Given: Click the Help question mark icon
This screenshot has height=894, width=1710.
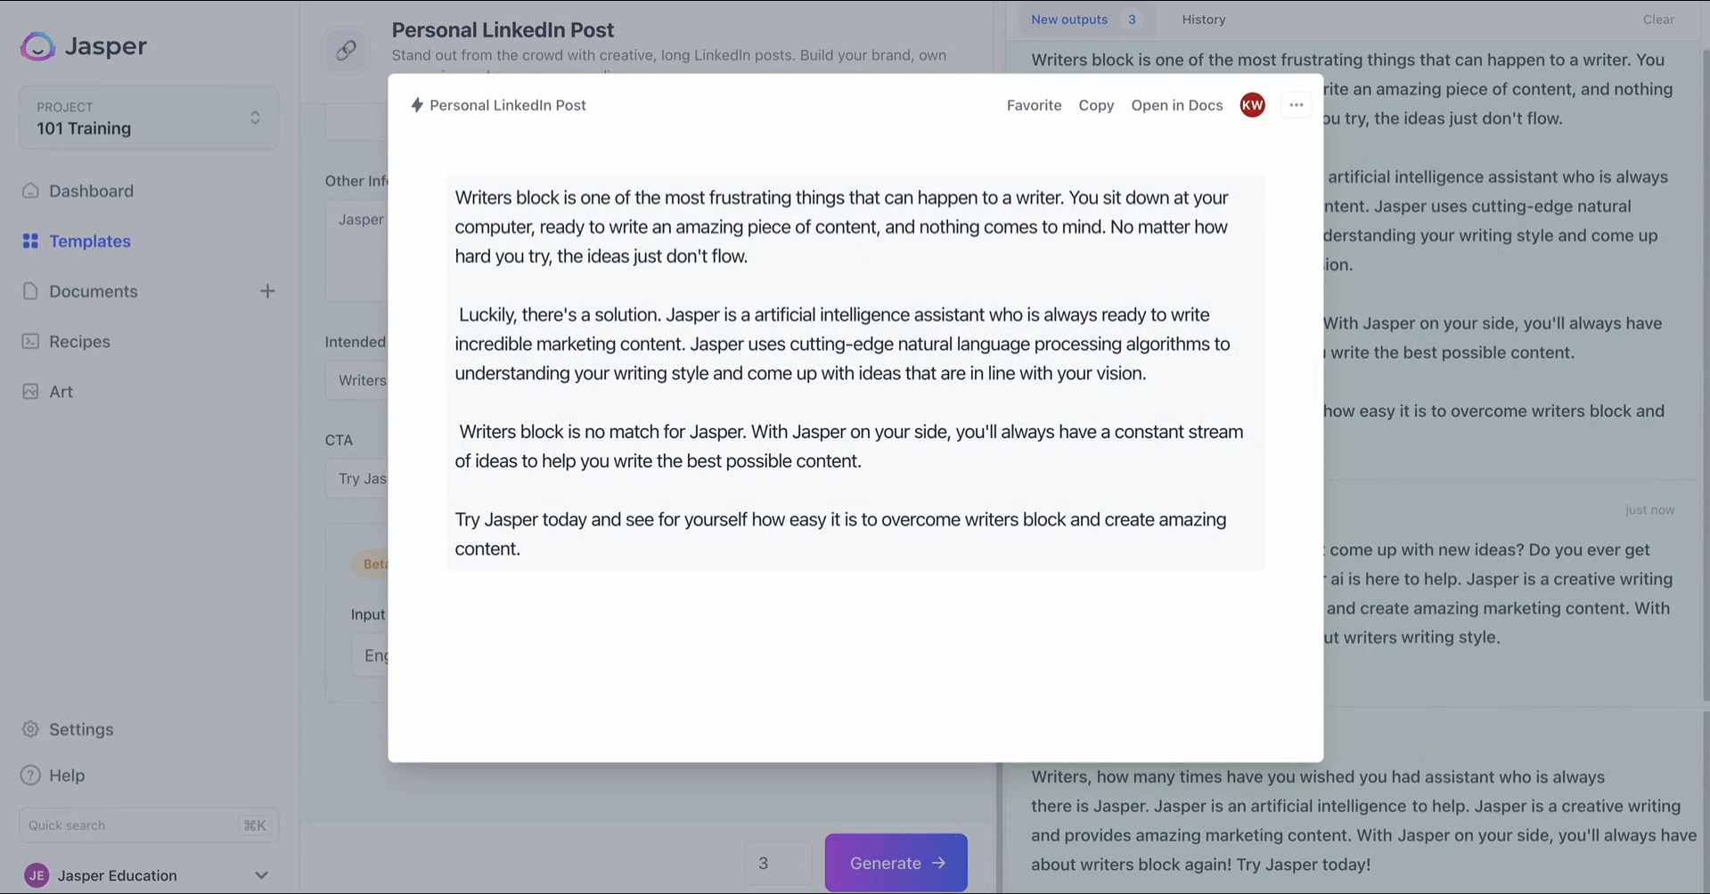Looking at the screenshot, I should point(30,776).
